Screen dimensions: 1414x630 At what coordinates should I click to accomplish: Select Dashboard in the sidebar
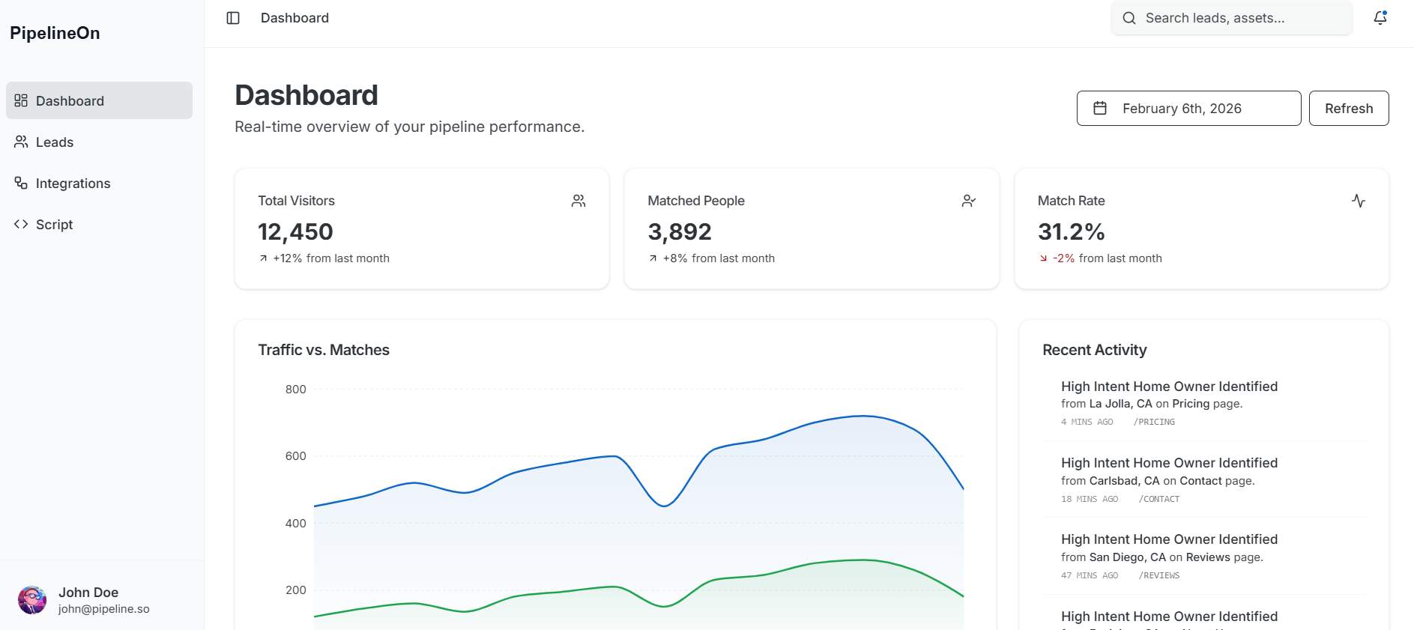coord(70,101)
